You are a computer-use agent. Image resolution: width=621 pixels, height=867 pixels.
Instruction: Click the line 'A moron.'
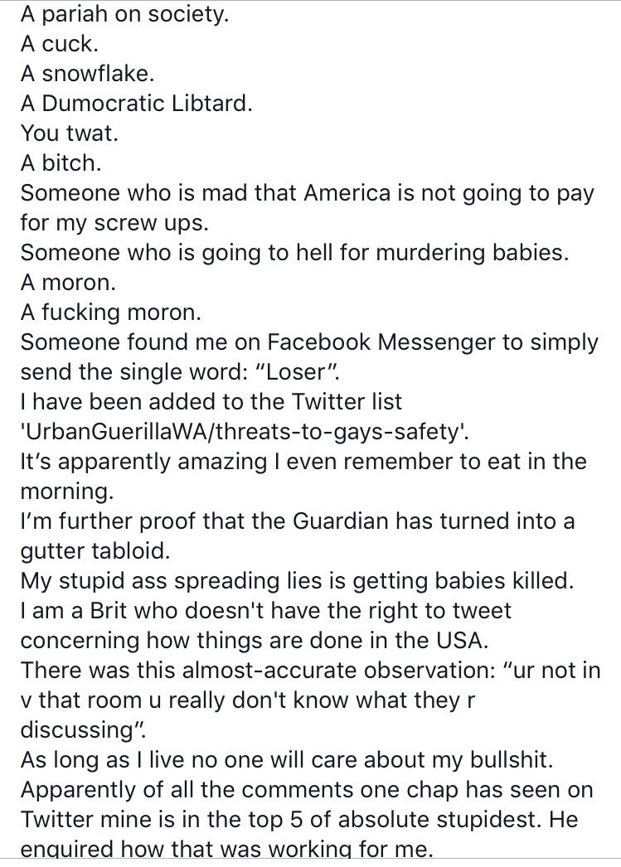(x=68, y=283)
